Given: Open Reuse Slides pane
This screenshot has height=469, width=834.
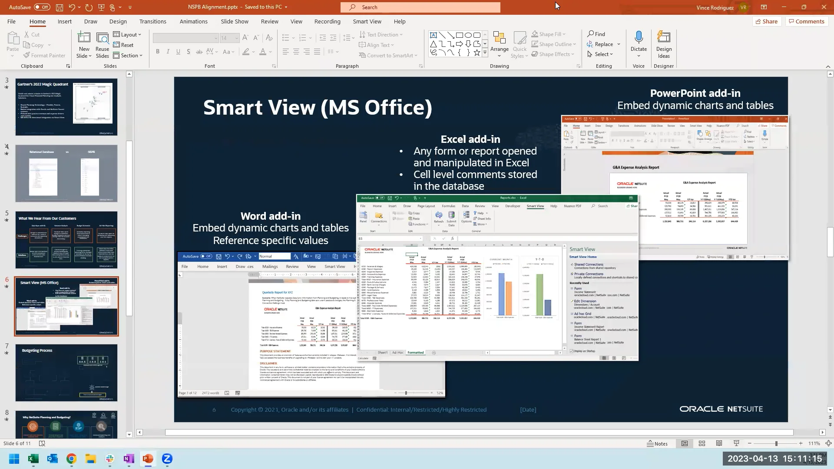Looking at the screenshot, I should point(103,45).
